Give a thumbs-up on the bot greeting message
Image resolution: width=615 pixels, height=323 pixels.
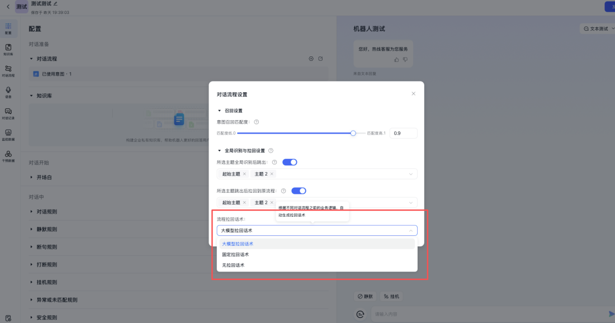(x=396, y=60)
